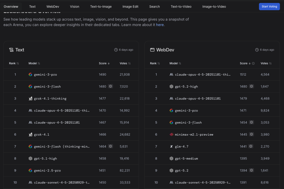
Task: Click the info icon next to gpt-5.2-high score
Action: pos(251,86)
